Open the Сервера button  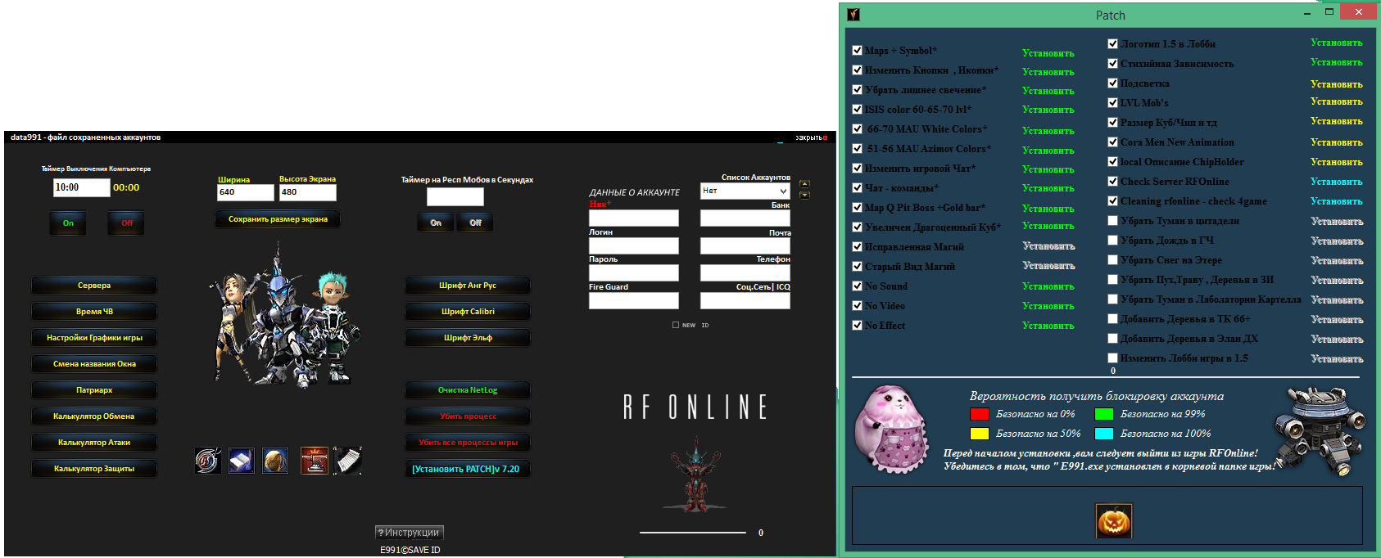[x=94, y=286]
